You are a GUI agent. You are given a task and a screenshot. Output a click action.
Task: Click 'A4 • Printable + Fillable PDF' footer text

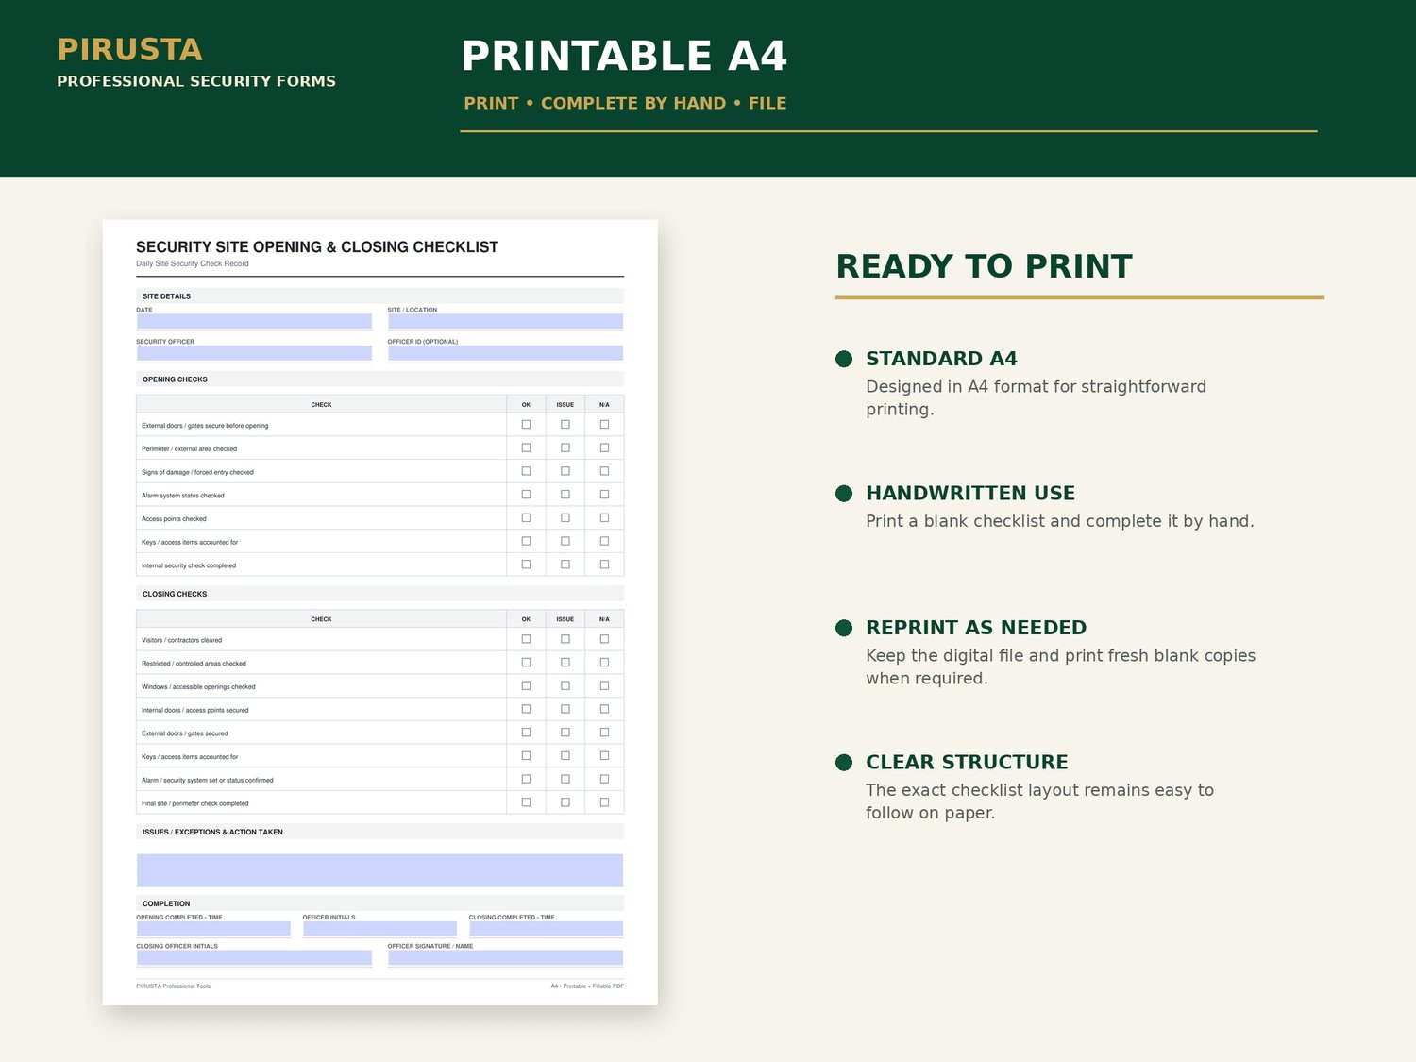pyautogui.click(x=587, y=986)
